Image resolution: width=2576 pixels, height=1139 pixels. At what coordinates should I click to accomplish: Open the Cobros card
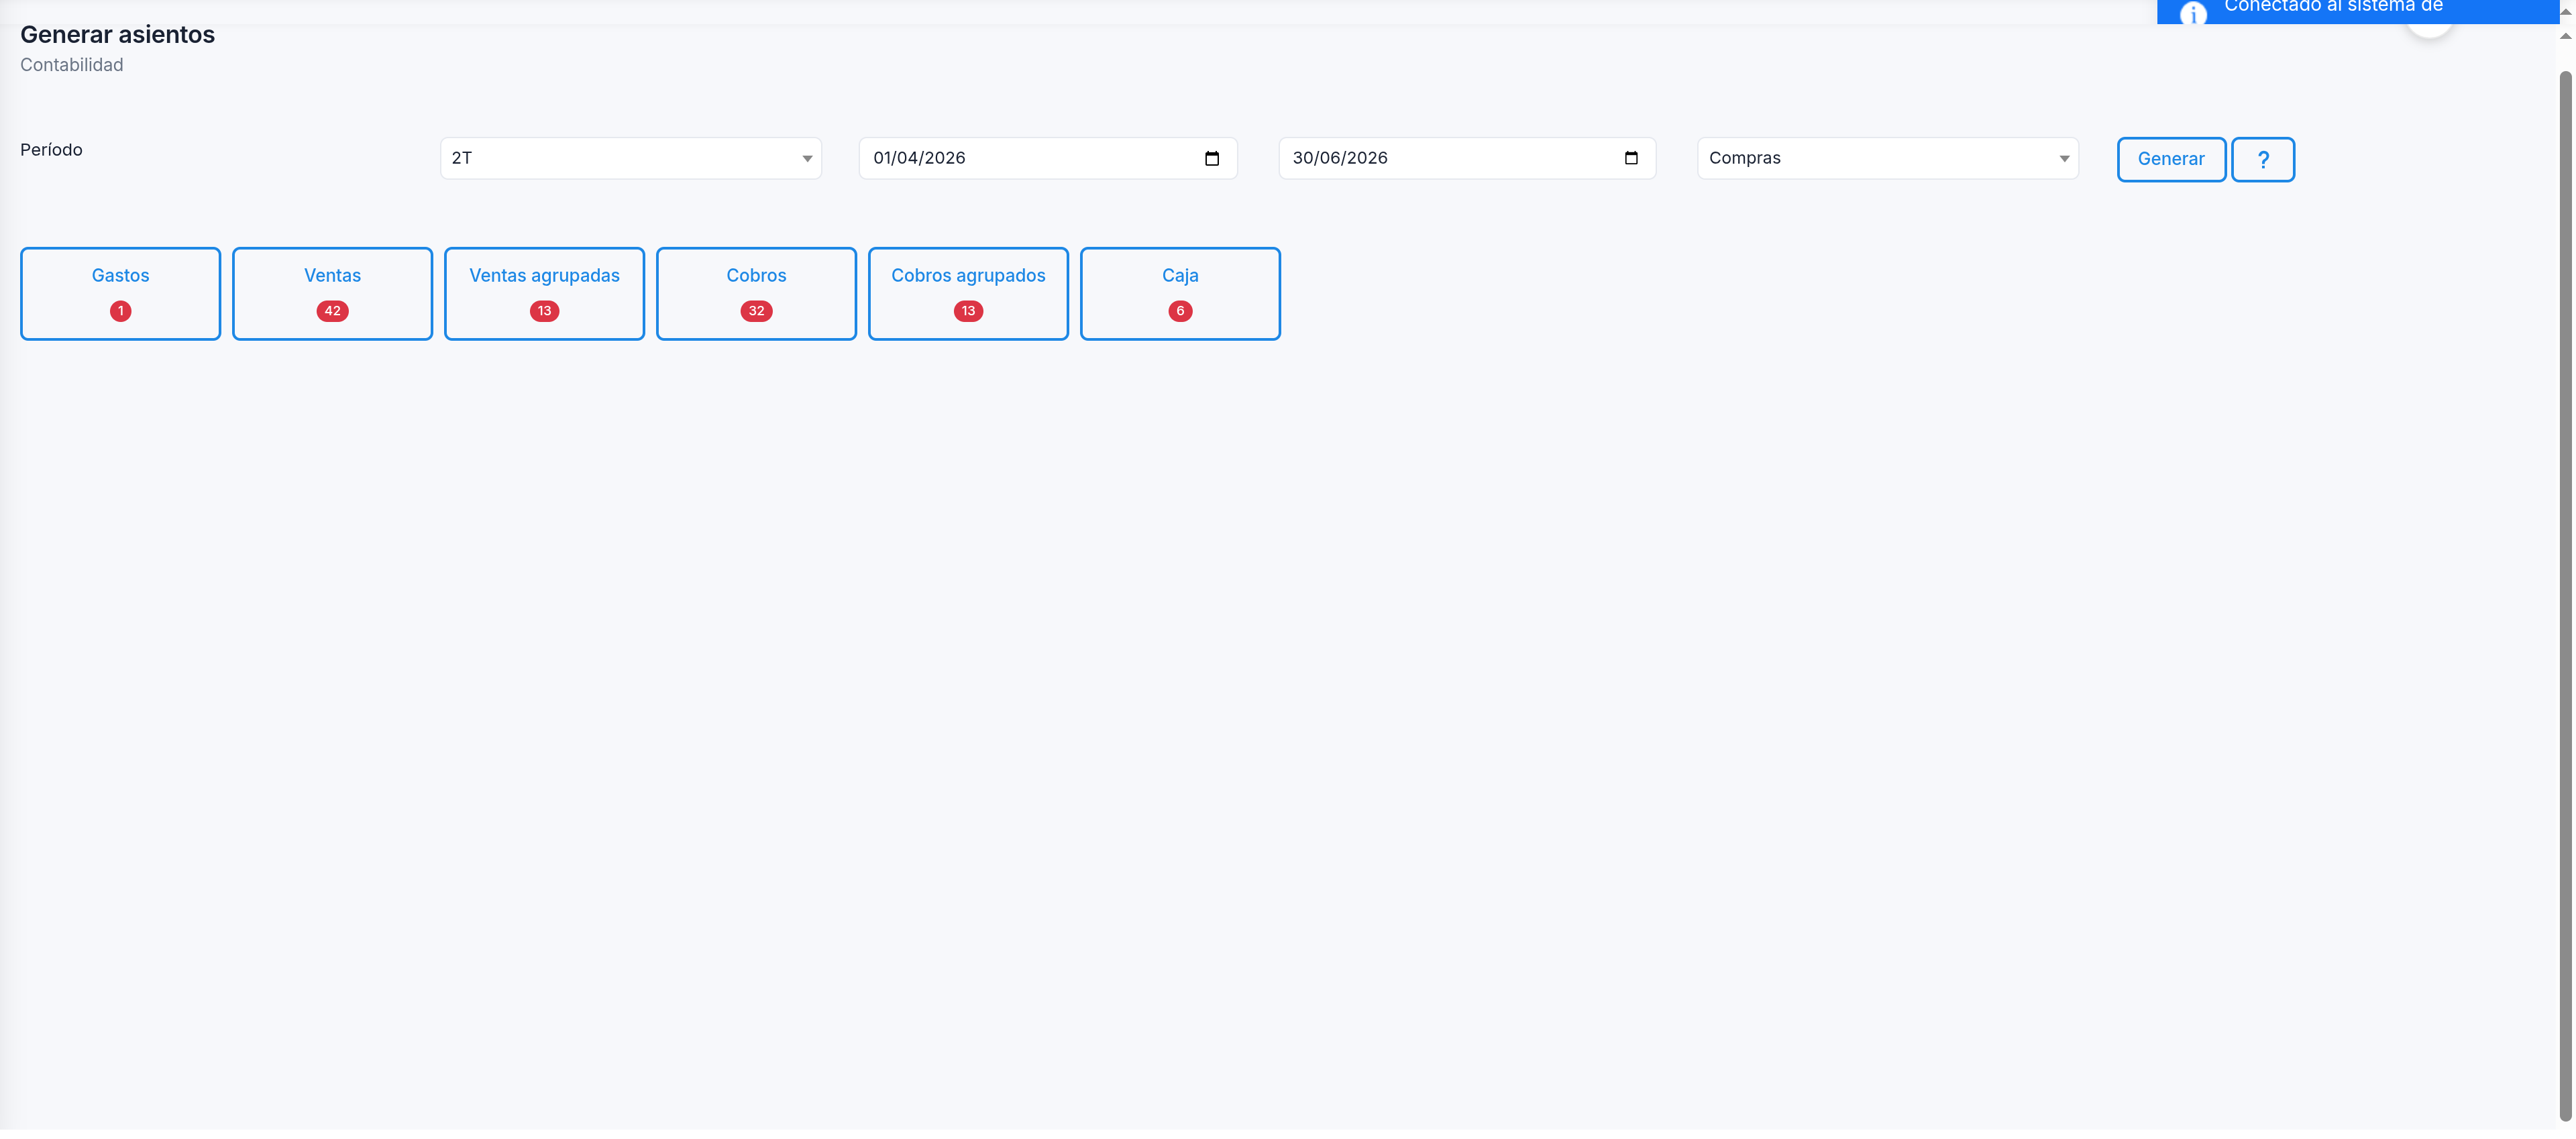coord(756,294)
